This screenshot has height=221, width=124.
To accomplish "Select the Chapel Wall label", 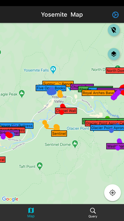I will [66, 111].
